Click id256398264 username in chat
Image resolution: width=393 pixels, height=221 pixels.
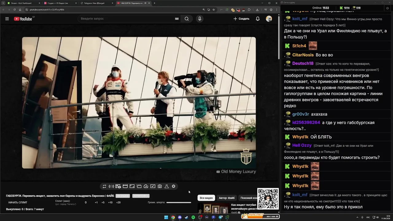[x=306, y=122]
